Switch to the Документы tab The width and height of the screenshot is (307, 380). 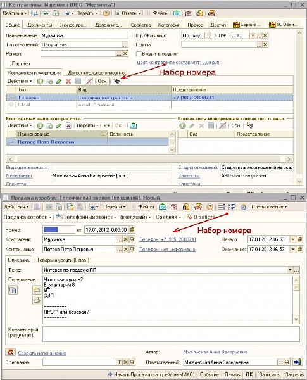tap(40, 25)
